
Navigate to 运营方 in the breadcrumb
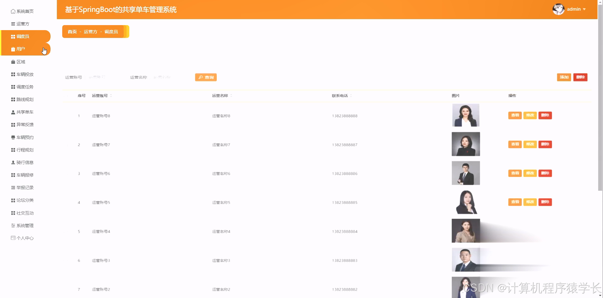point(91,31)
